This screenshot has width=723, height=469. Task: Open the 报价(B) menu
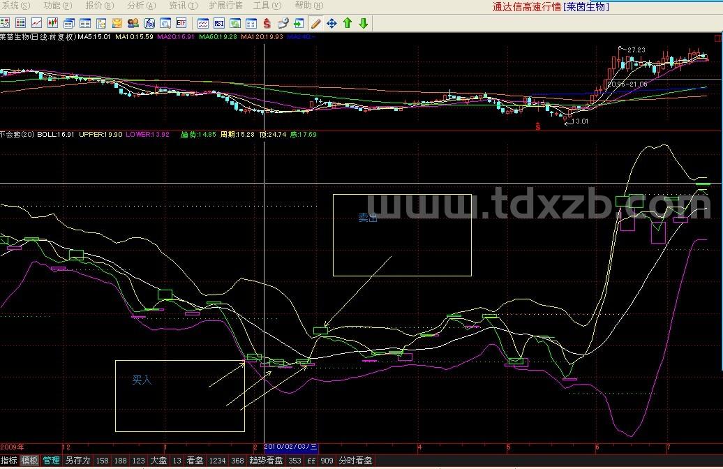coord(100,6)
